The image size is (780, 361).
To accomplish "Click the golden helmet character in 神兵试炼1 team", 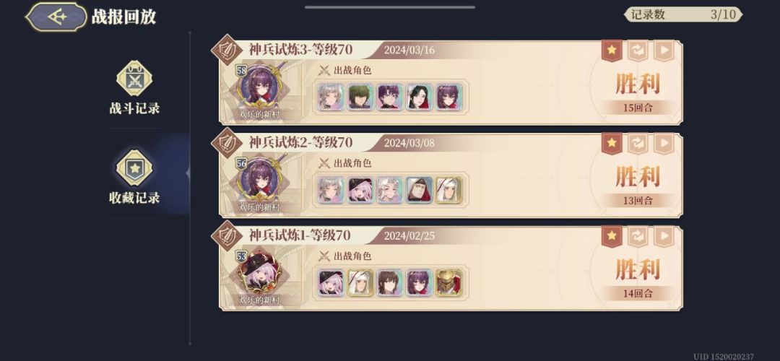I will (448, 283).
